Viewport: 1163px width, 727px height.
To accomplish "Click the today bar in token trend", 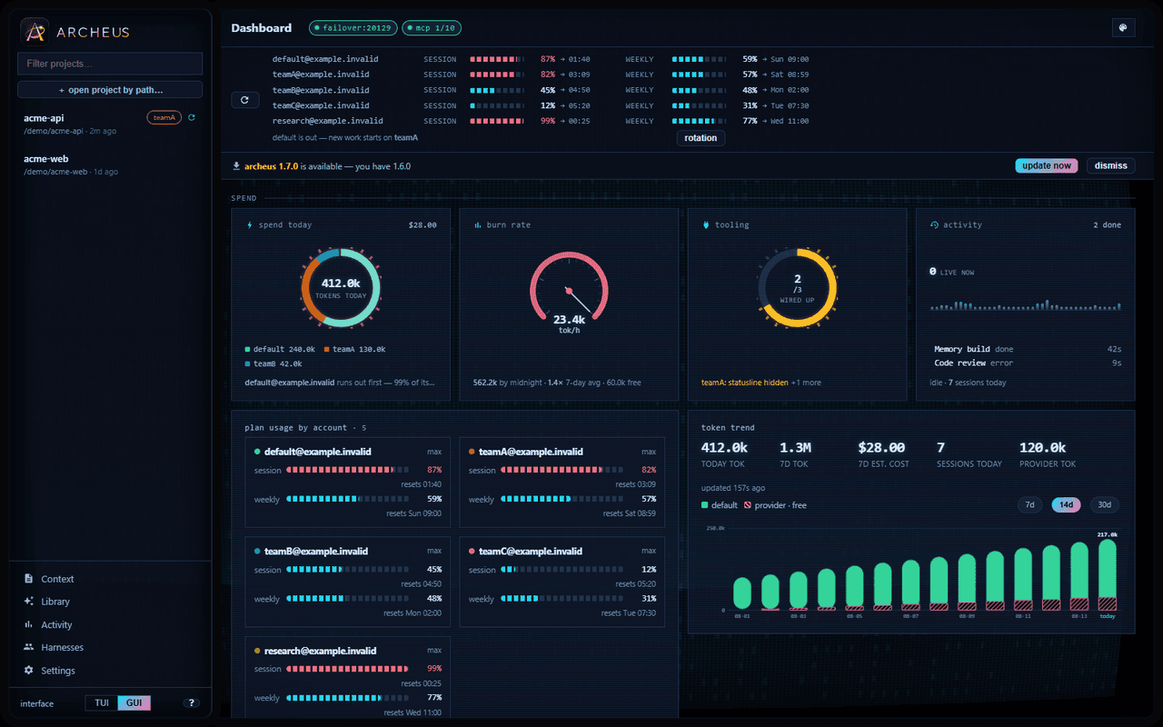I will 1108,574.
